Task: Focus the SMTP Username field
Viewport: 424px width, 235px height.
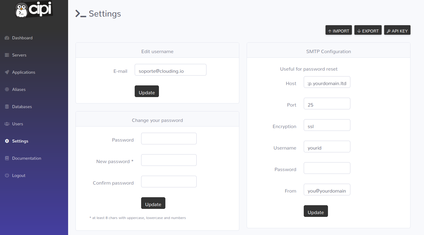Action: [327, 147]
